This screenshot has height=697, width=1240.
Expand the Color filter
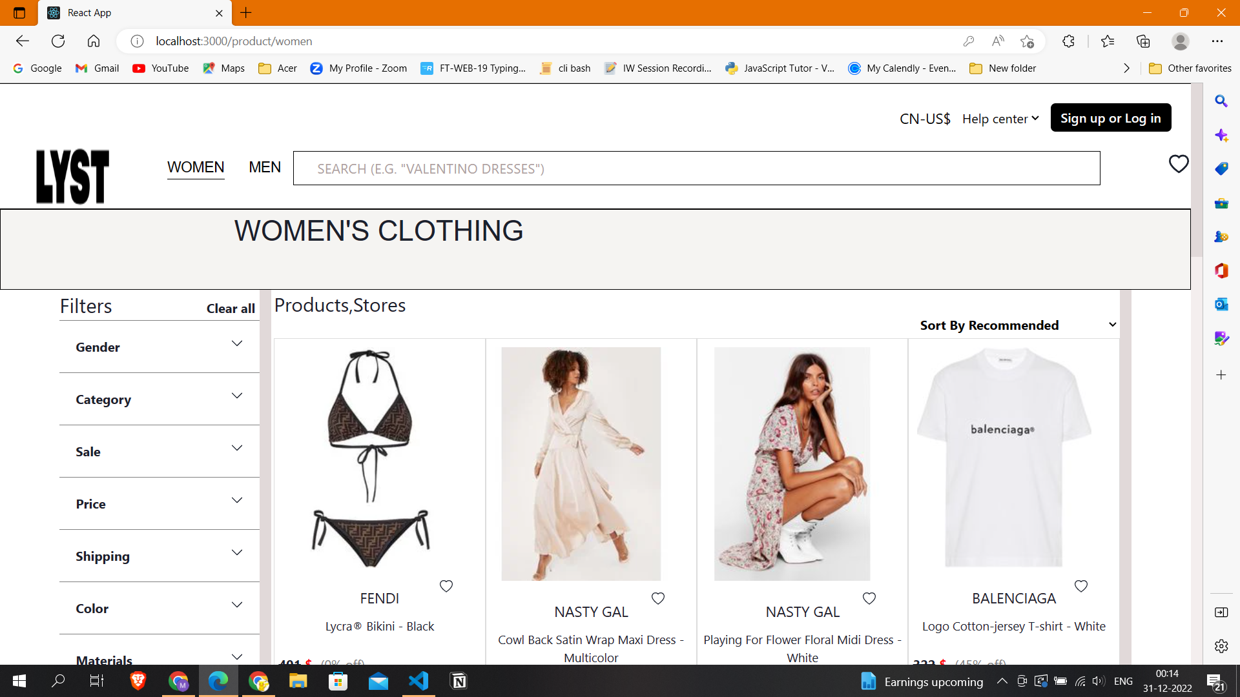(160, 609)
